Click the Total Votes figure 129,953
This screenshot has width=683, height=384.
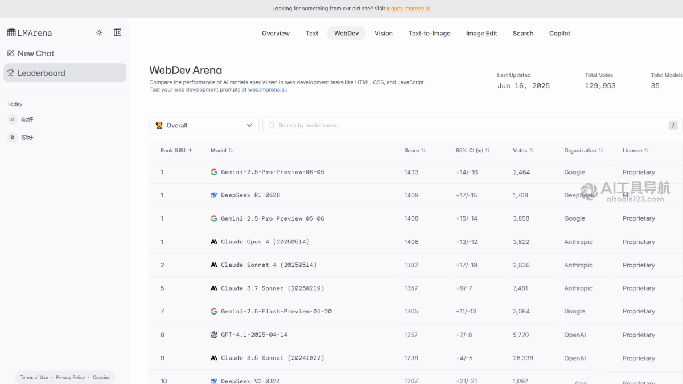(x=600, y=86)
